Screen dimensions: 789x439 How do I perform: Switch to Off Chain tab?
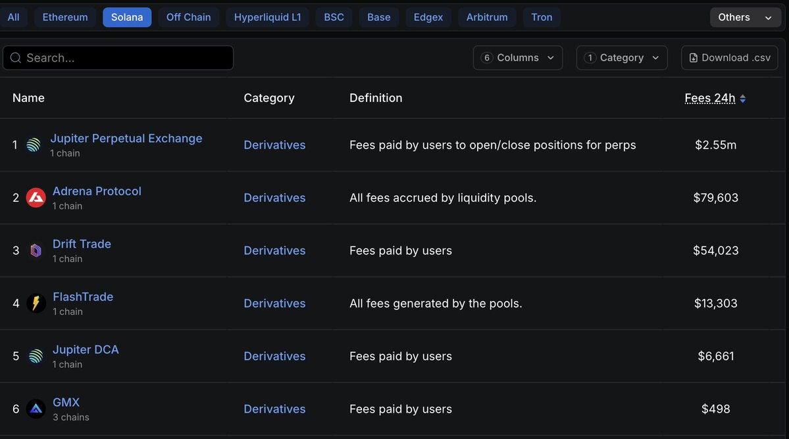(189, 17)
